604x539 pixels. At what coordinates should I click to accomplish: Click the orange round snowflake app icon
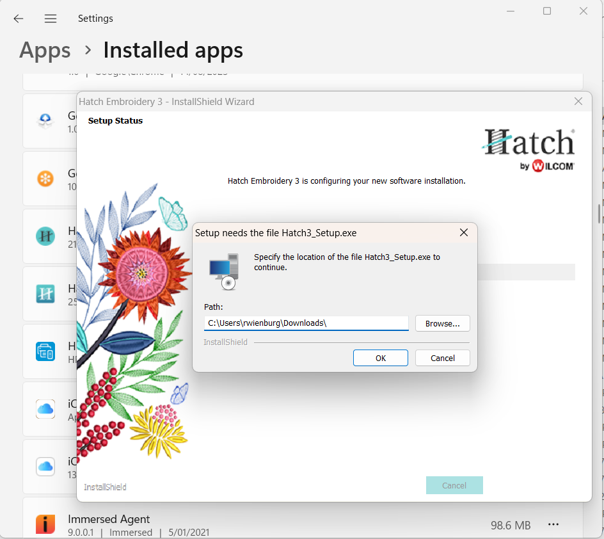[45, 179]
